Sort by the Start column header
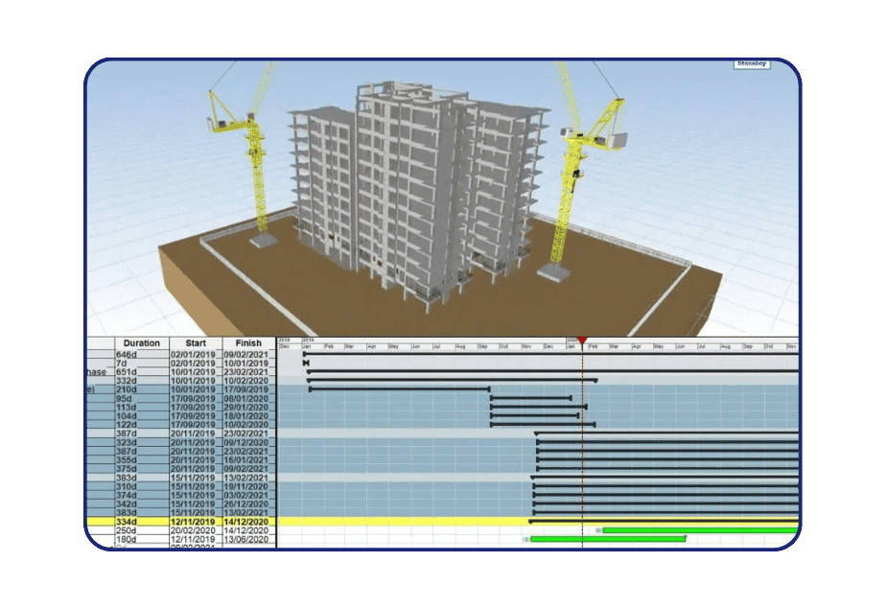Viewport: 886px width, 609px height. (x=196, y=342)
